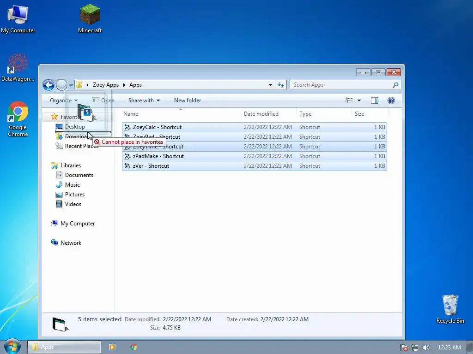Click the zPadMake shortcut file icon

(127, 156)
